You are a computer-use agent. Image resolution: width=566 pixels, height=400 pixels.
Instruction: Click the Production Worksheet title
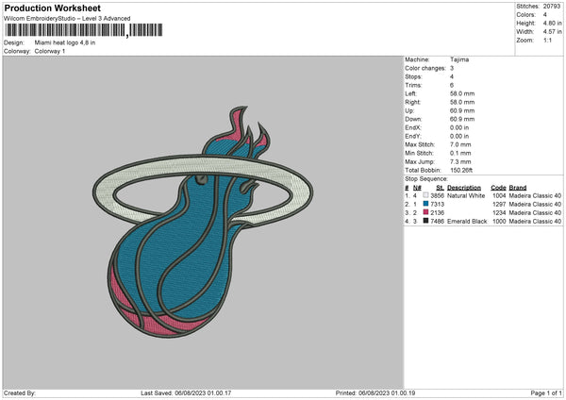click(52, 8)
